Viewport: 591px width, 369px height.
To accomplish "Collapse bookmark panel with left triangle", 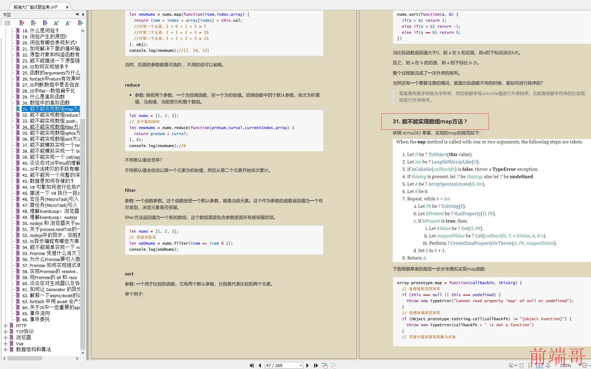I will (x=83, y=14).
